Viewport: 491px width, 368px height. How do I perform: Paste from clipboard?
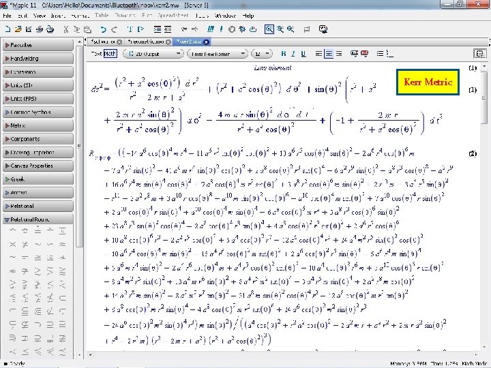click(88, 29)
